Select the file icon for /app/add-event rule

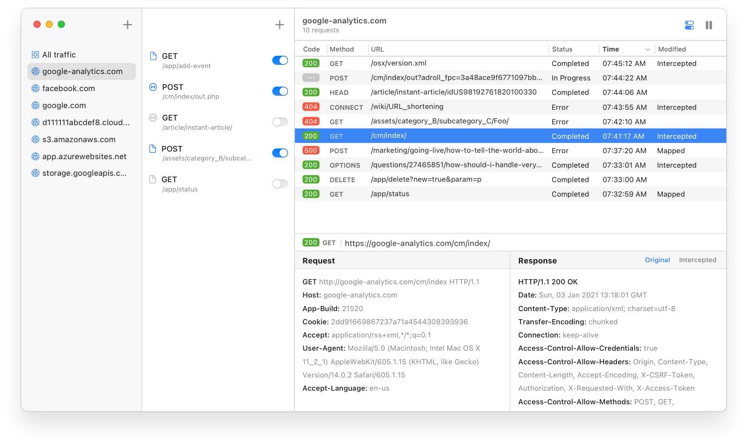tap(153, 56)
